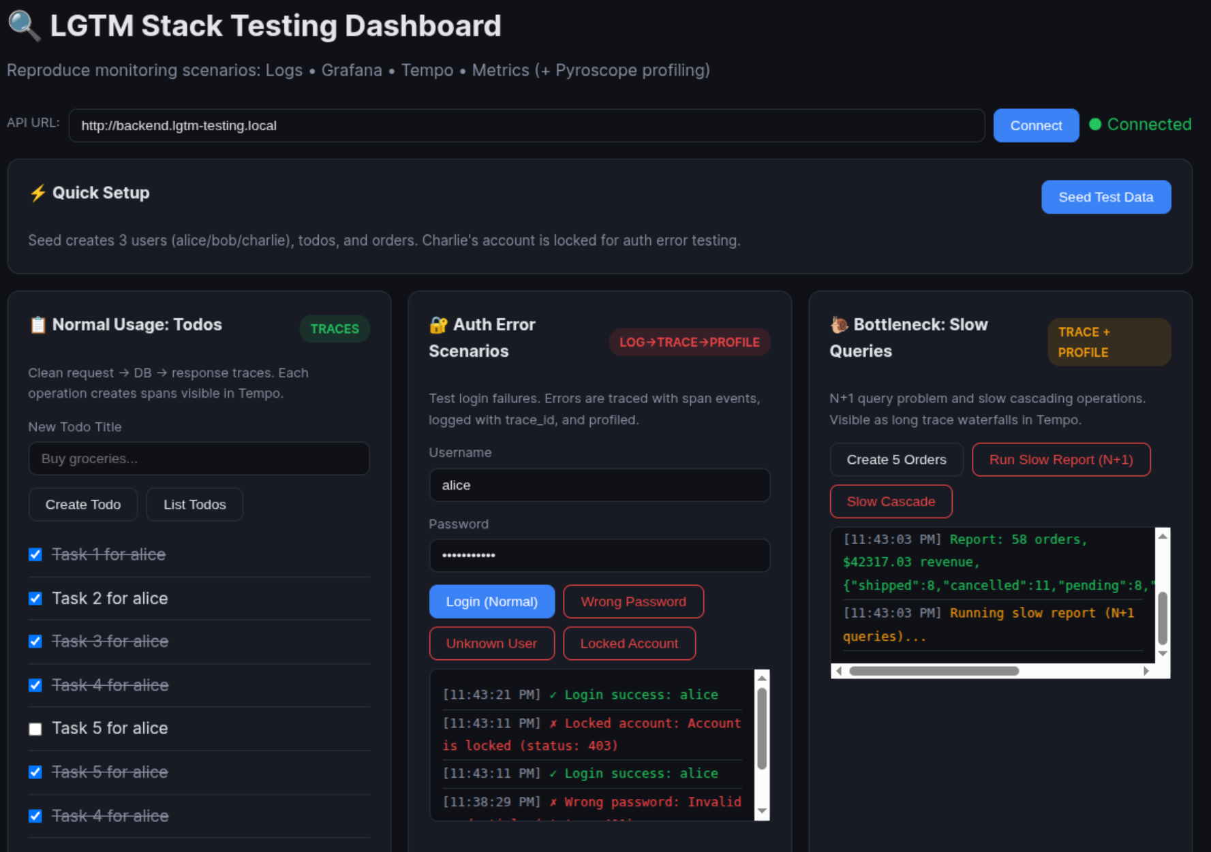1211x852 pixels.
Task: Uncheck the Task 2 for alice checkbox
Action: (35, 599)
